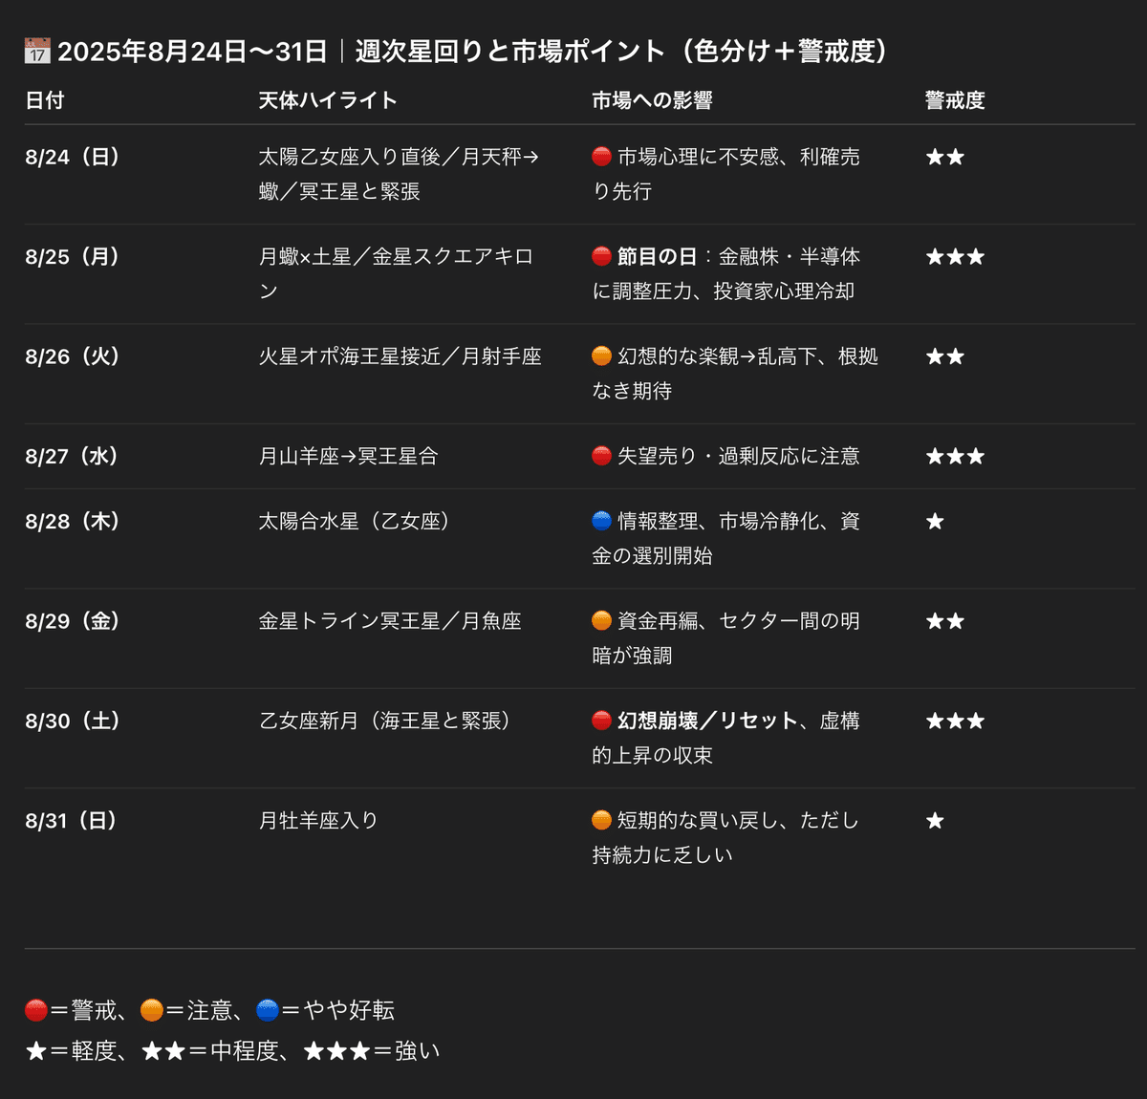Click the red circle in the 8/24 row
The width and height of the screenshot is (1147, 1099).
pyautogui.click(x=601, y=157)
